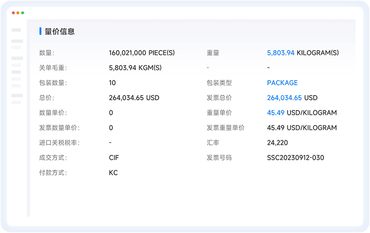Click the 包装数量 value 10

112,83
